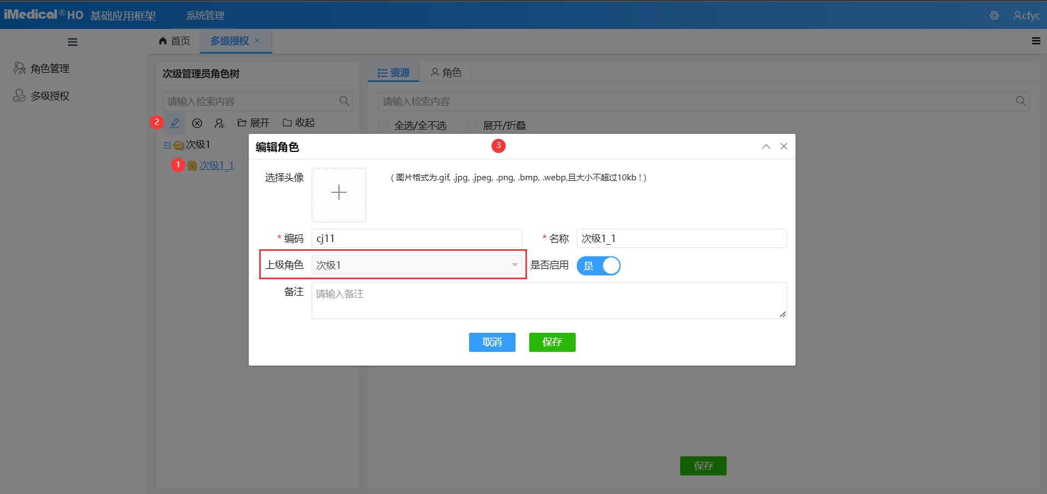Open the 系统管理 menu in the top bar
This screenshot has width=1047, height=494.
pos(204,15)
